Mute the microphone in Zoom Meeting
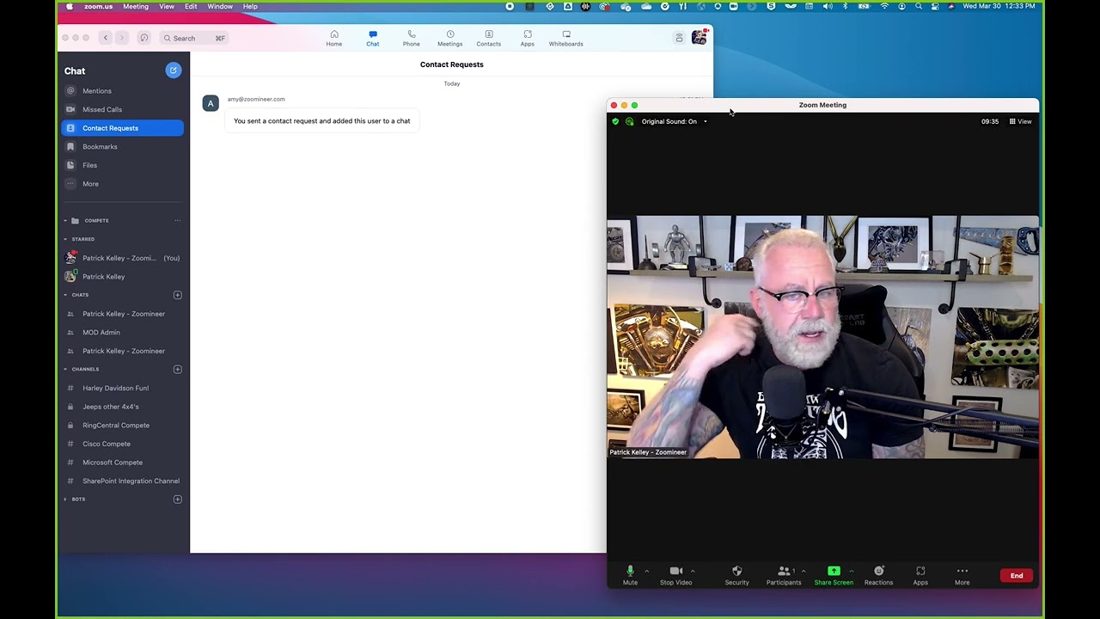 pos(630,575)
